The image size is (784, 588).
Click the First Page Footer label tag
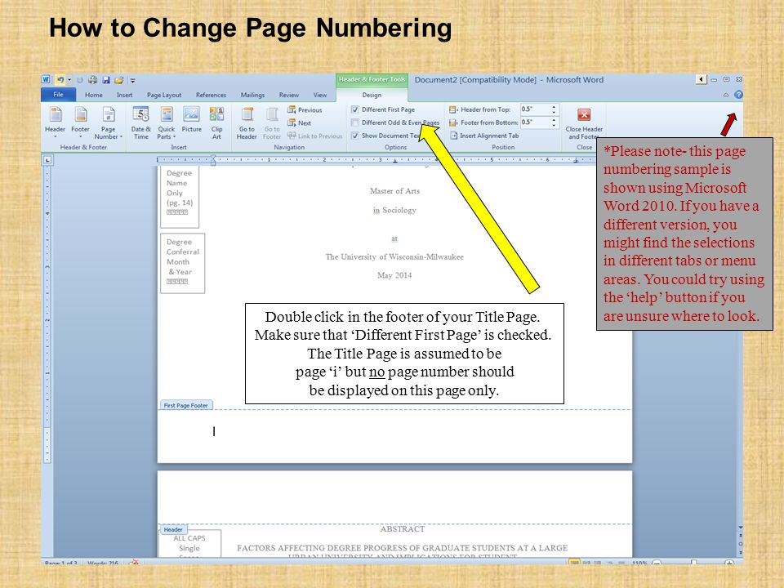(186, 406)
